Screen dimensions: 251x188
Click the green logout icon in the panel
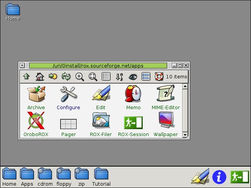tap(240, 177)
